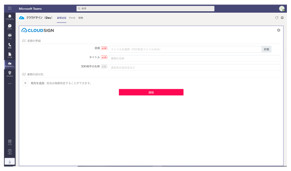Click 宛先を追加 link text

coord(38,83)
